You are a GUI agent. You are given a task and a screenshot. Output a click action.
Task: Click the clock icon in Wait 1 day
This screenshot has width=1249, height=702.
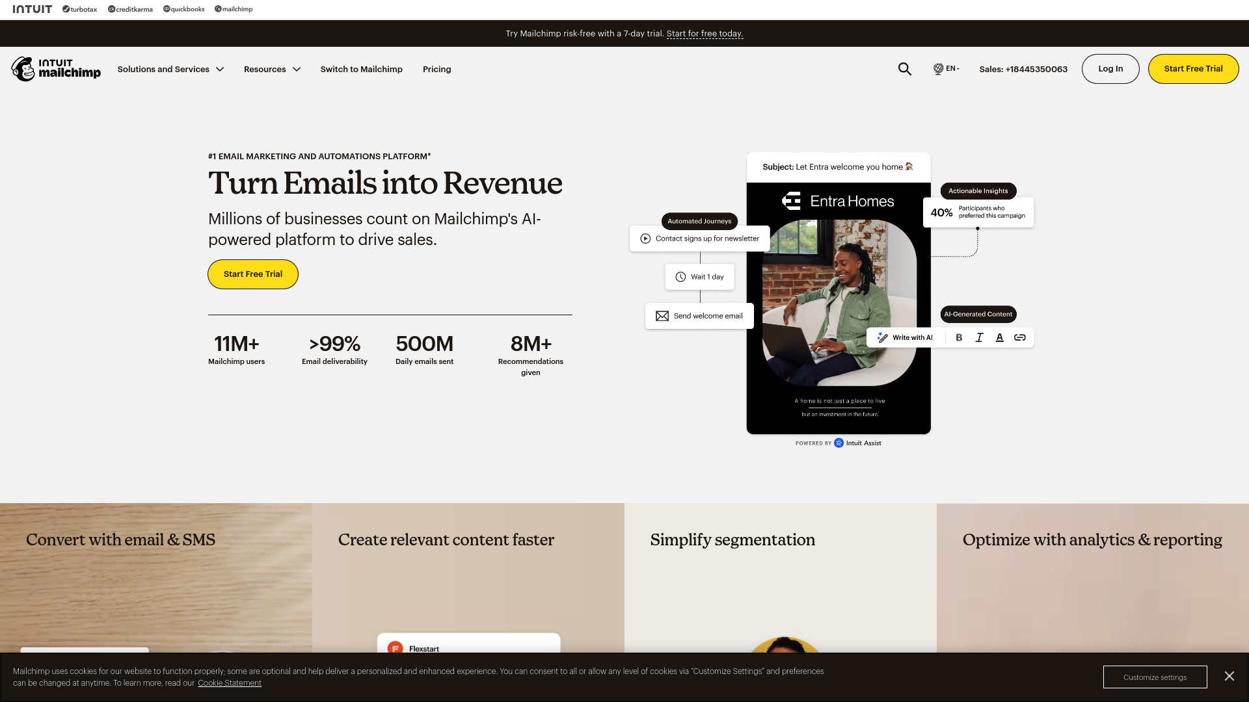tap(680, 277)
